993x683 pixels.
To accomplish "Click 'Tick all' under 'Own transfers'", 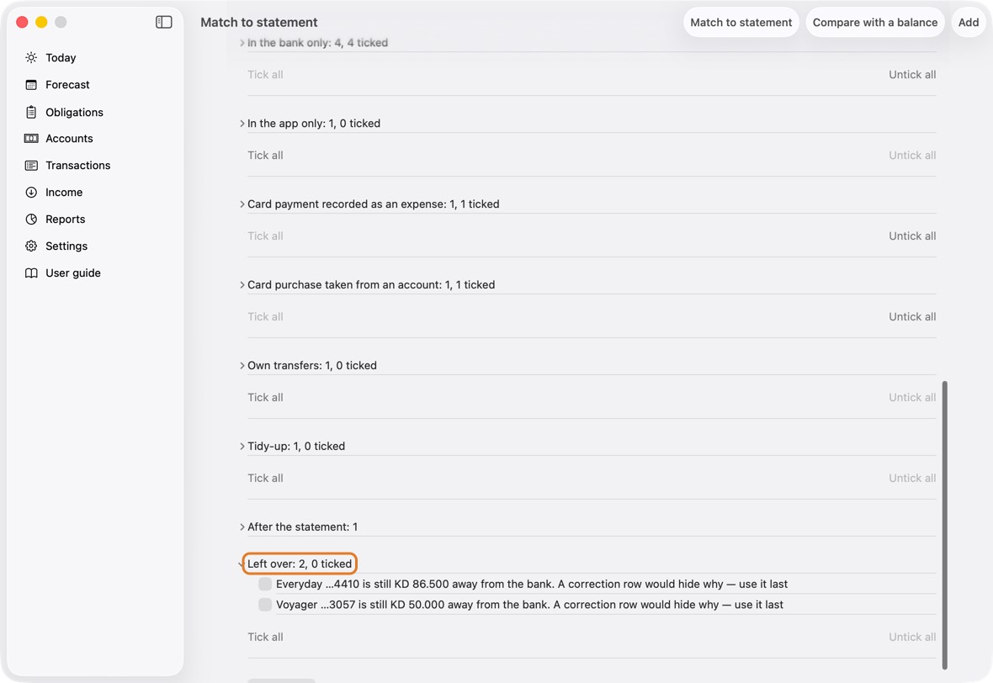I will (265, 398).
